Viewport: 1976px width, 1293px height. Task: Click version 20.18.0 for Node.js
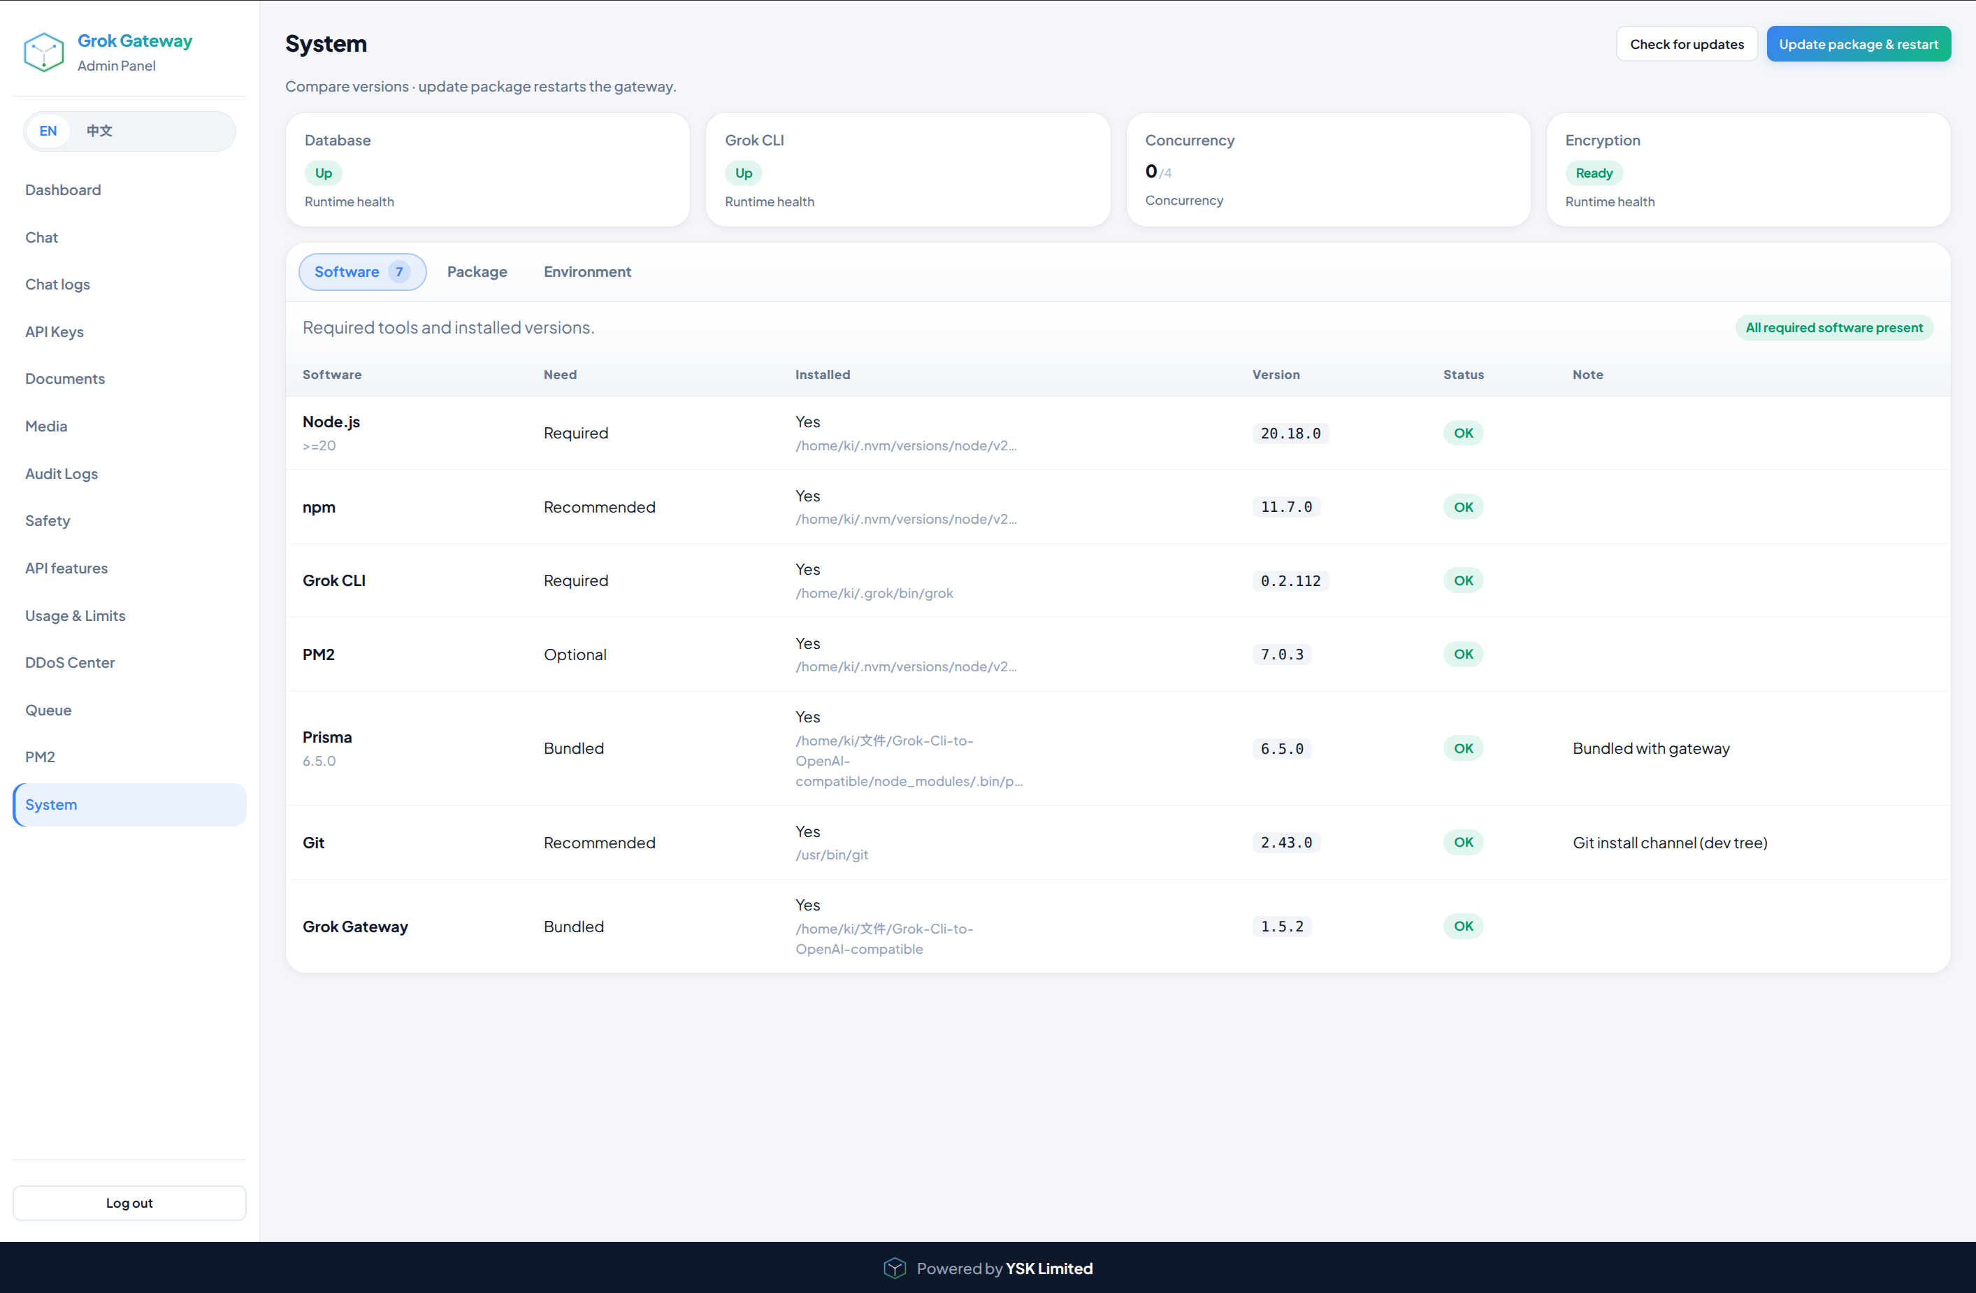1290,434
